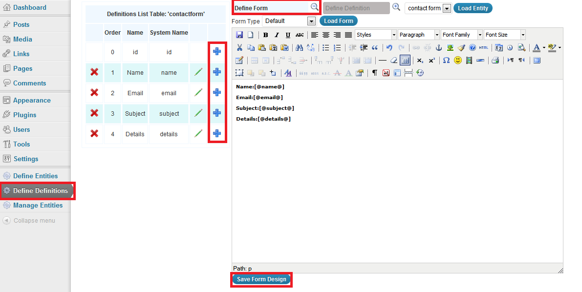Insert an image with picture icon
Viewport: 582px width, 292px height.
450,47
